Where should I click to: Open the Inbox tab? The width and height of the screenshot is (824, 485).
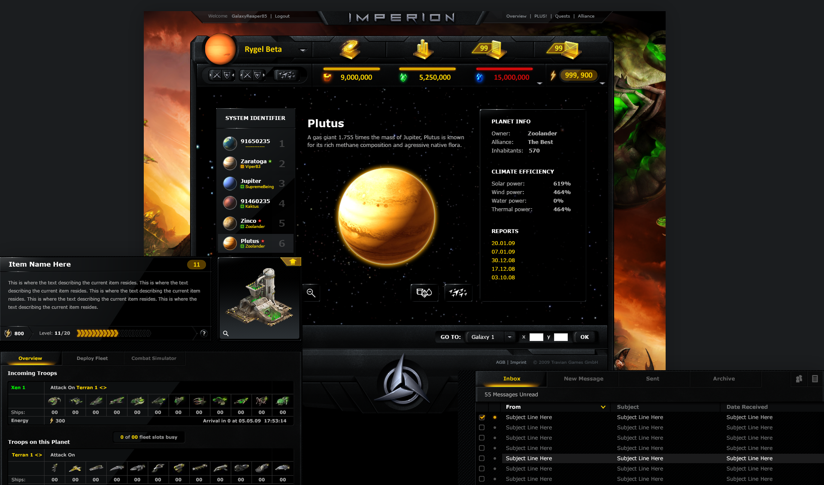click(x=512, y=379)
